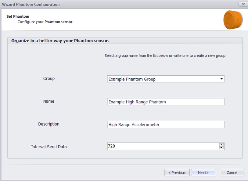
Task: Click the Name field containing Example High Range Phantom
Action: pyautogui.click(x=166, y=102)
